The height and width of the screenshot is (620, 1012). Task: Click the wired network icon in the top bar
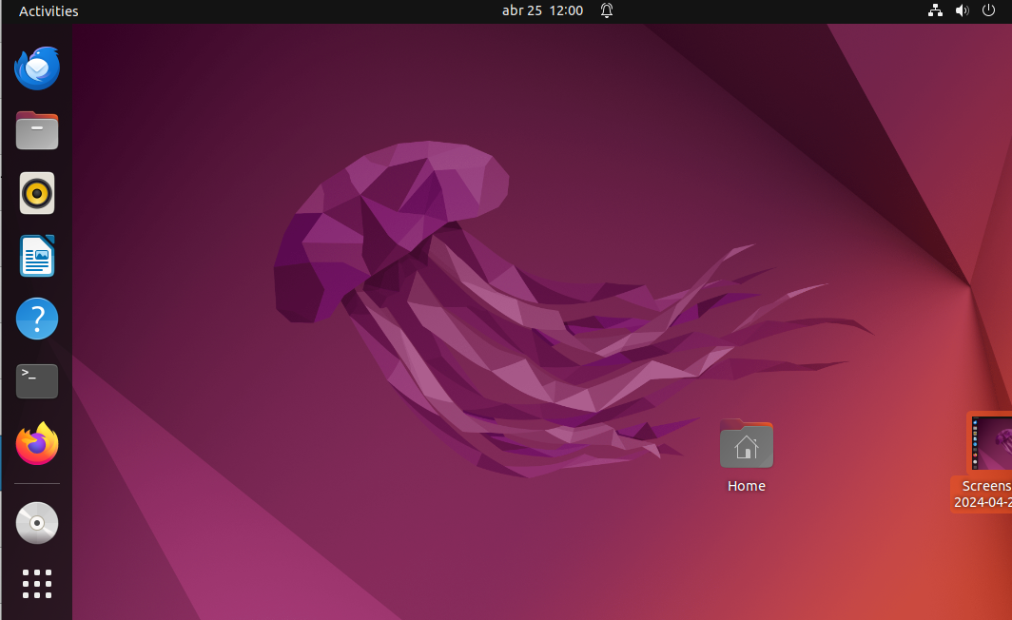click(x=935, y=10)
